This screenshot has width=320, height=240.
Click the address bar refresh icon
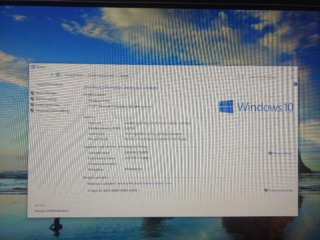[x=242, y=77]
